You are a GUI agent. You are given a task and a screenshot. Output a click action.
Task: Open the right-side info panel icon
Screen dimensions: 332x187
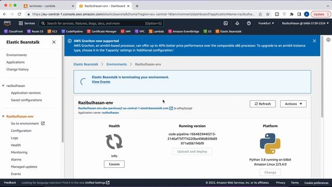click(328, 39)
